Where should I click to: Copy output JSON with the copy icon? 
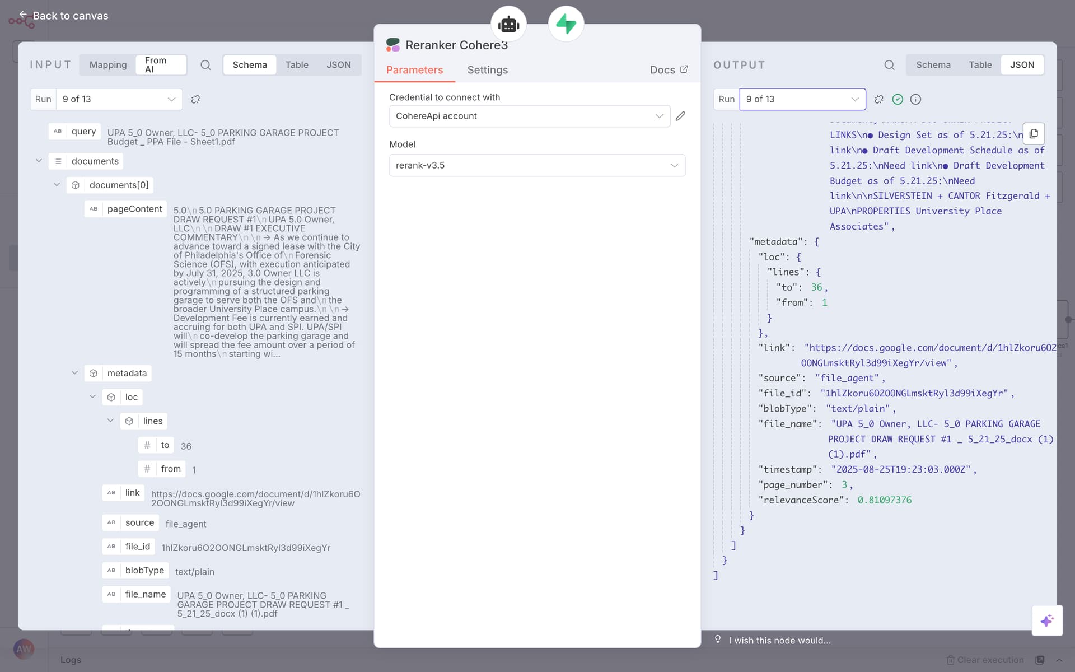[x=1034, y=134]
